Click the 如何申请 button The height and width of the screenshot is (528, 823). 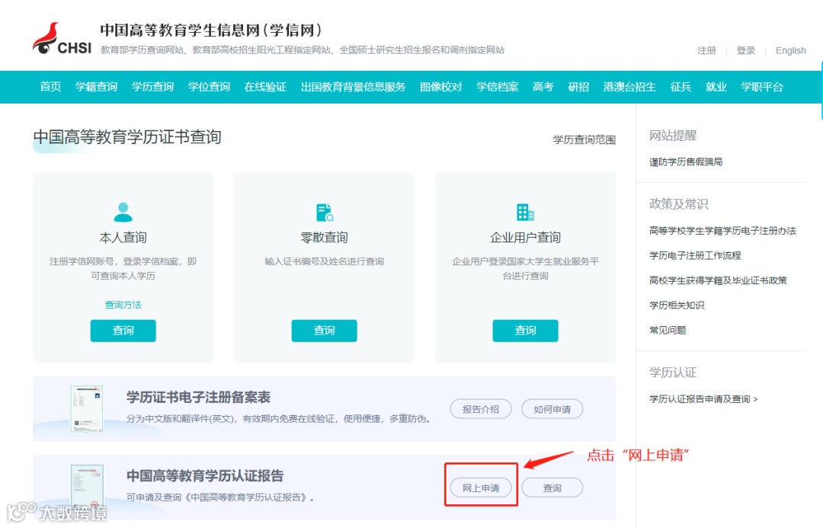pos(552,409)
